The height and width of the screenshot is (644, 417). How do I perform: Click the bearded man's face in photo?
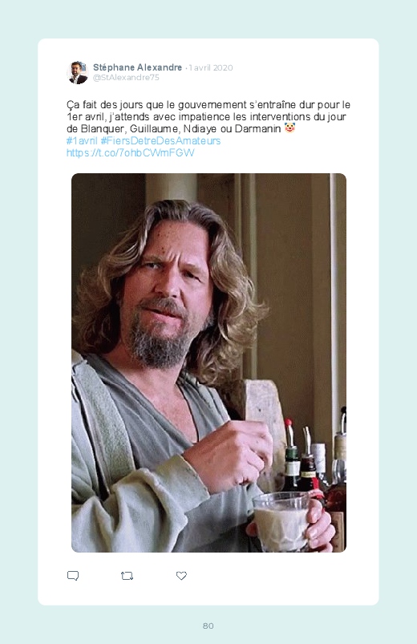[x=171, y=294]
